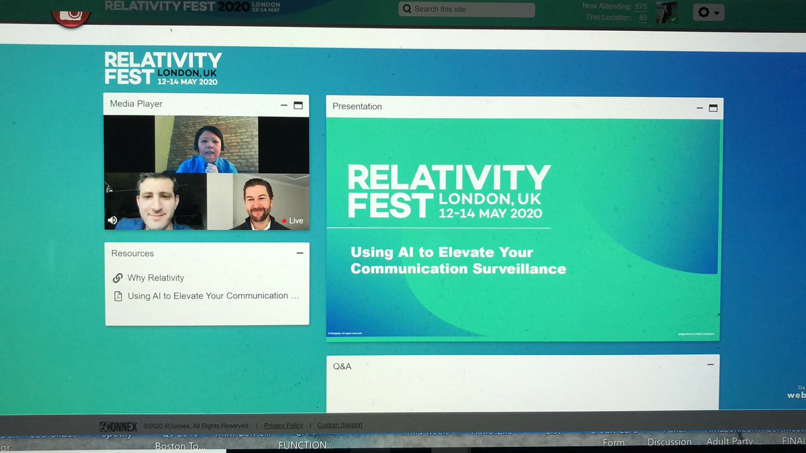Click the Relativity Fest 2020 header banner
Image resolution: width=806 pixels, height=453 pixels.
193,7
